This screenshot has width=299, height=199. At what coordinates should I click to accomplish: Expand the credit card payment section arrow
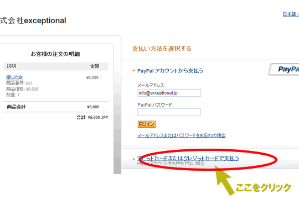133,159
